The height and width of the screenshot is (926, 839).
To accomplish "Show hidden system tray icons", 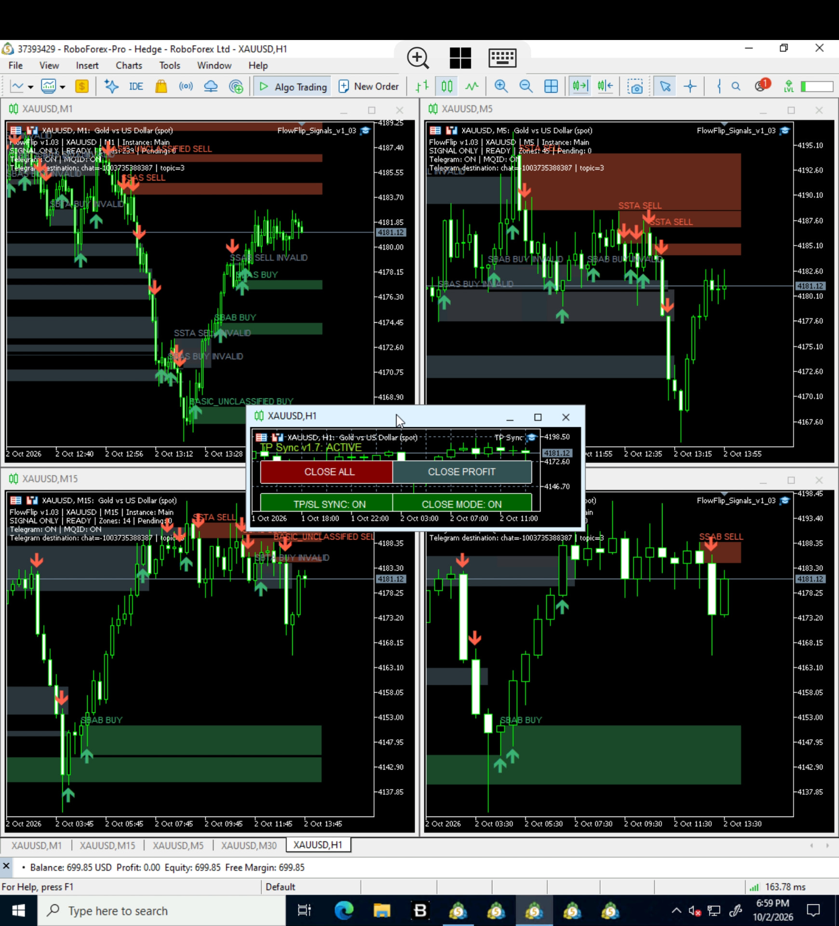I will pyautogui.click(x=676, y=911).
